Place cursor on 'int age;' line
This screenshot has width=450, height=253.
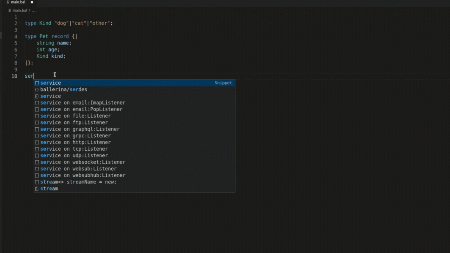(48, 50)
